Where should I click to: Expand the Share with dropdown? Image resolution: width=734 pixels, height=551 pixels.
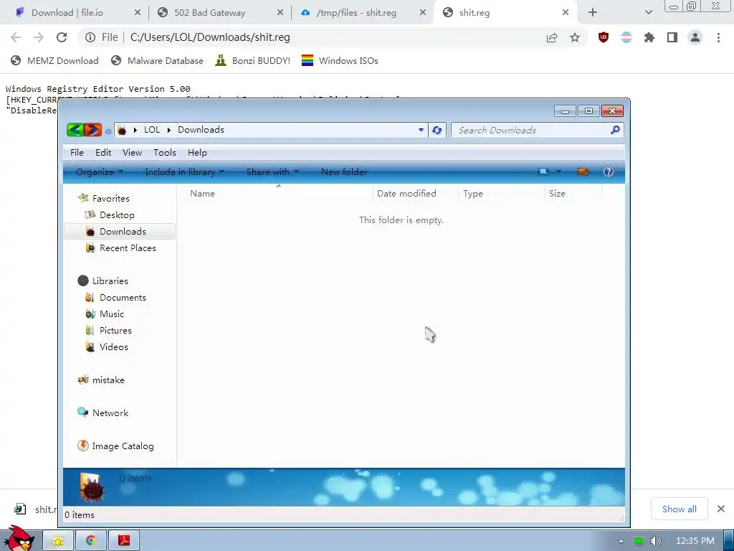pos(272,172)
